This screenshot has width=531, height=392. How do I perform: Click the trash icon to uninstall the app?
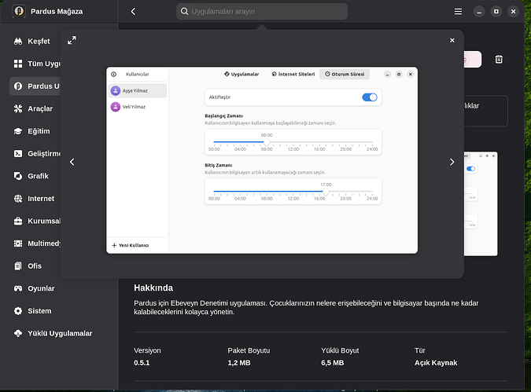tap(498, 59)
